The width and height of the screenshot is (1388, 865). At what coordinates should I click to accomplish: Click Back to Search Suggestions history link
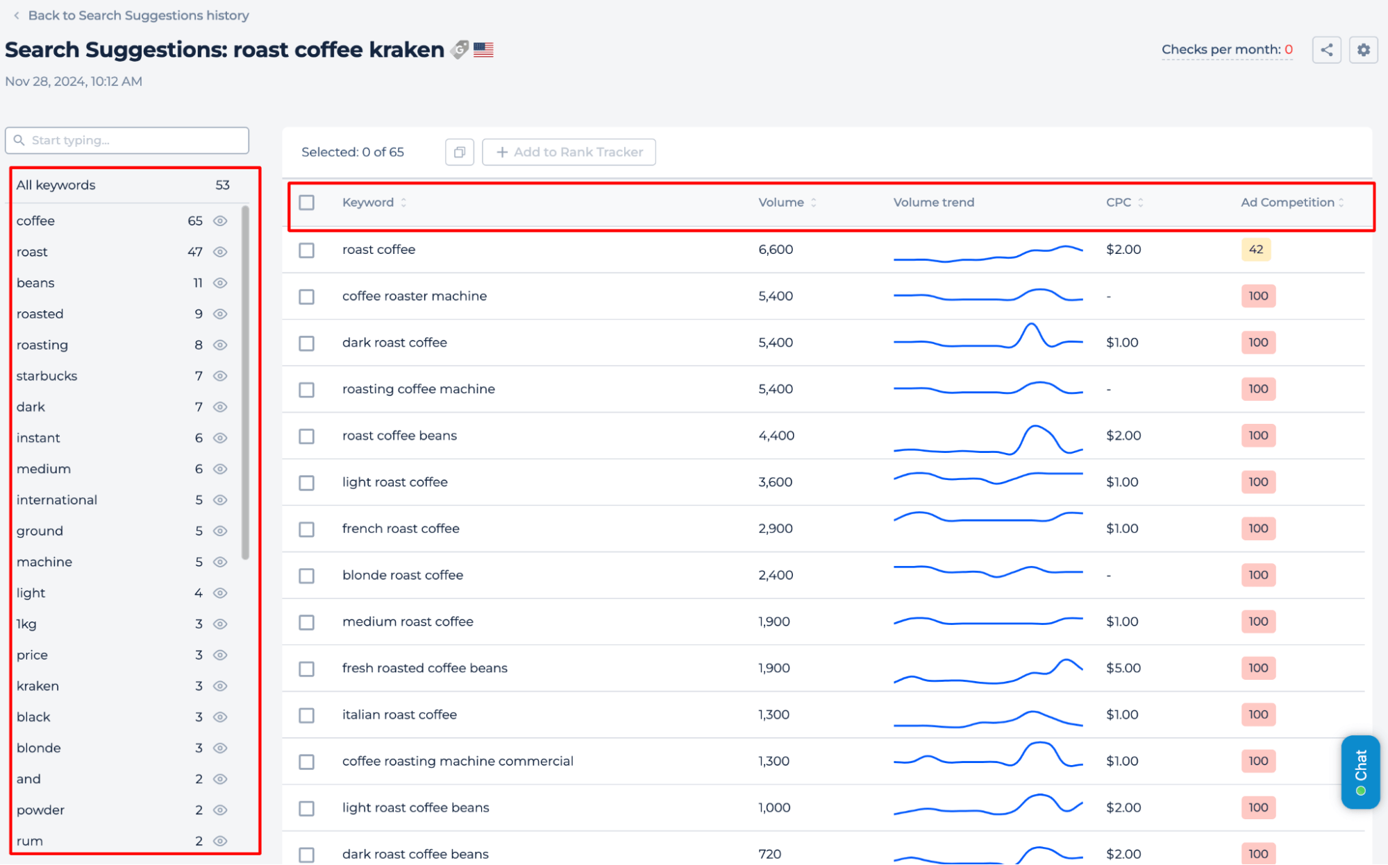pyautogui.click(x=139, y=16)
